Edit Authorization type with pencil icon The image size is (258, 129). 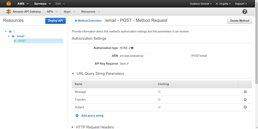pyautogui.click(x=130, y=48)
